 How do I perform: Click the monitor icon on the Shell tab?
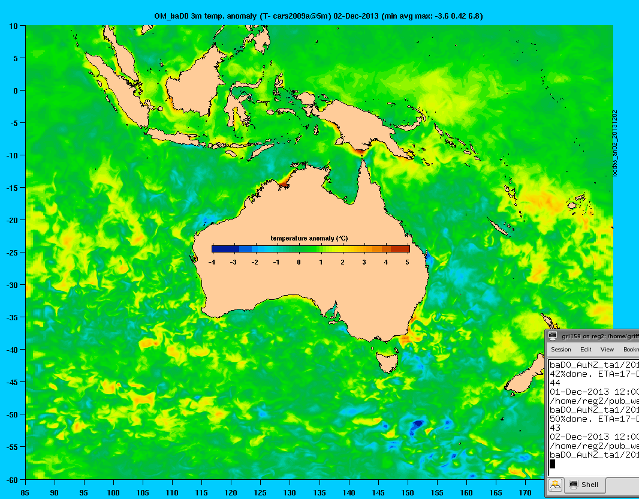click(574, 485)
